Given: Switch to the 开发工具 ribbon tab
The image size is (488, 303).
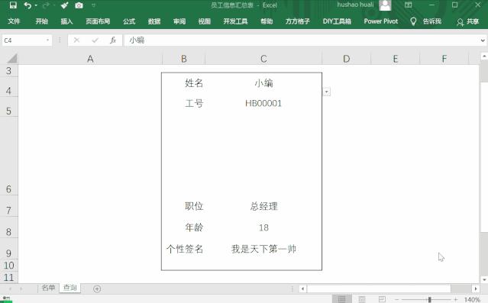Looking at the screenshot, I should [x=235, y=21].
